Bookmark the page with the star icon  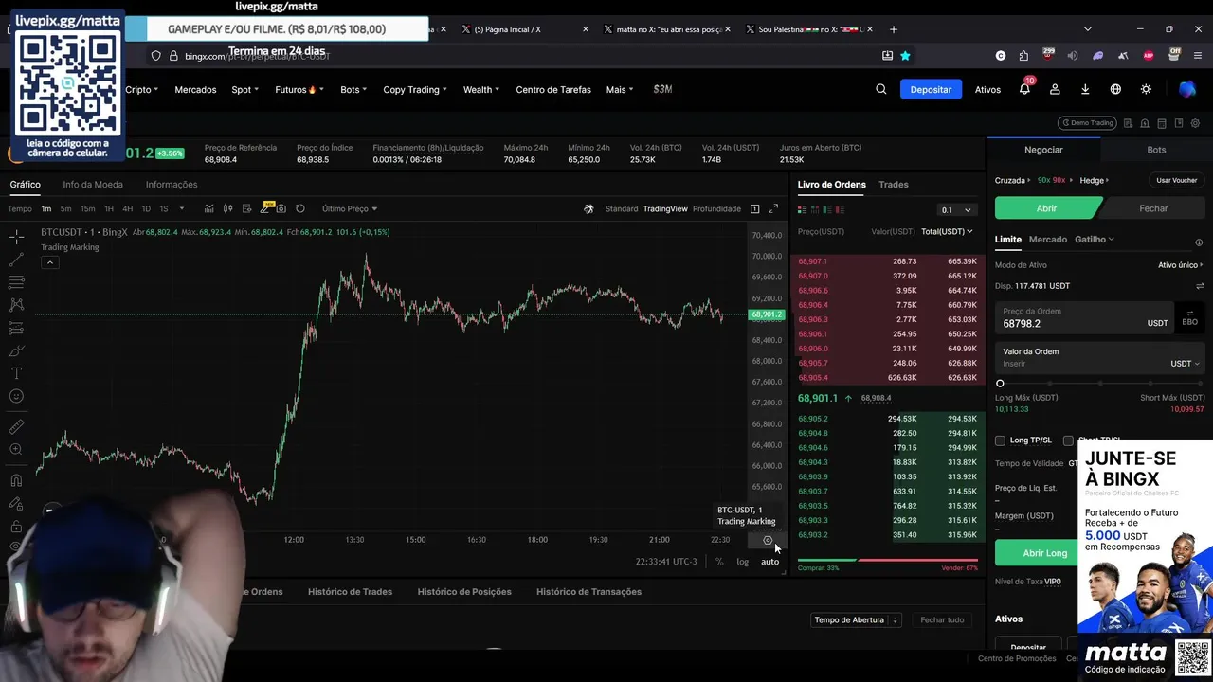tap(905, 56)
